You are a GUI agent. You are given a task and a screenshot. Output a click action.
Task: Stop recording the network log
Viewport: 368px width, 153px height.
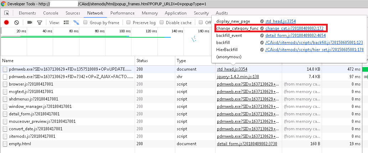pos(6,23)
